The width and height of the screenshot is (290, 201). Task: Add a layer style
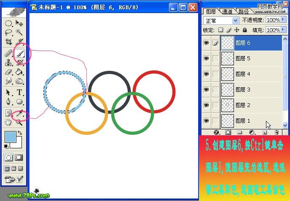pos(216,132)
